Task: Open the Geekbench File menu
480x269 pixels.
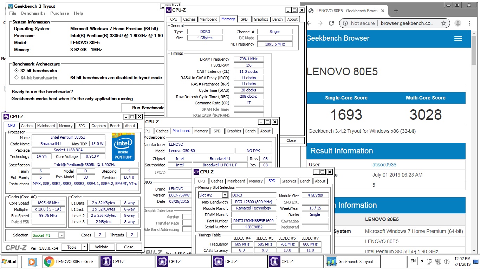Action: (x=13, y=13)
